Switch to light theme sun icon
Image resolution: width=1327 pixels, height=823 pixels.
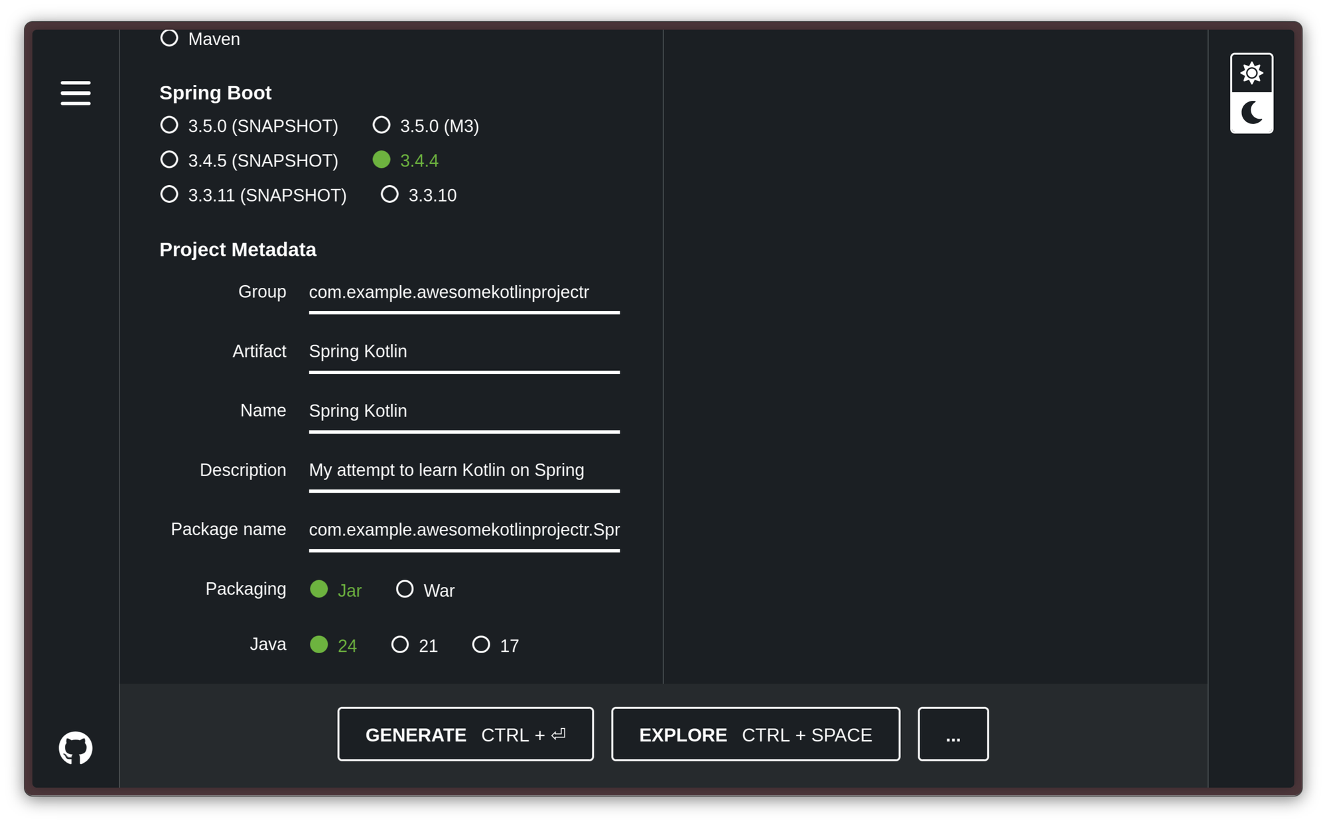pyautogui.click(x=1251, y=73)
